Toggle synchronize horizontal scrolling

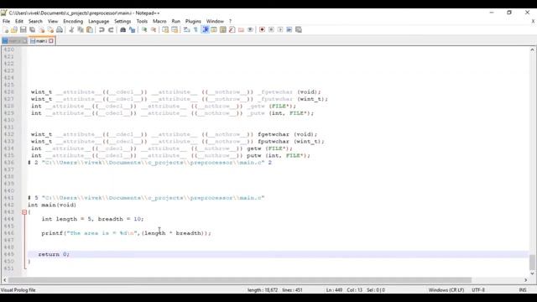click(175, 30)
